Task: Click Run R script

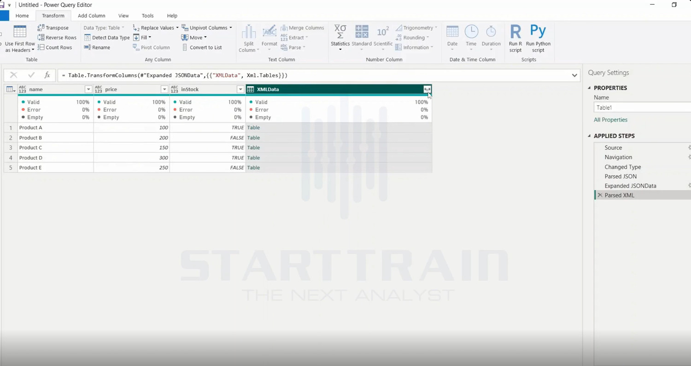Action: pos(515,39)
